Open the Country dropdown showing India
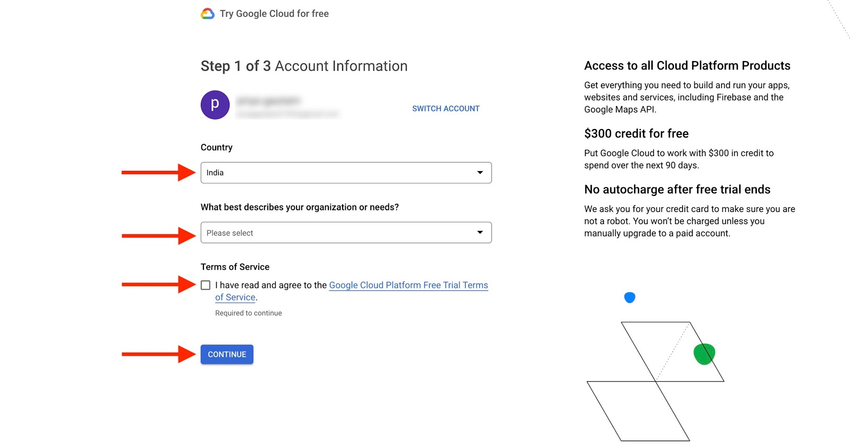850x446 pixels. 346,173
